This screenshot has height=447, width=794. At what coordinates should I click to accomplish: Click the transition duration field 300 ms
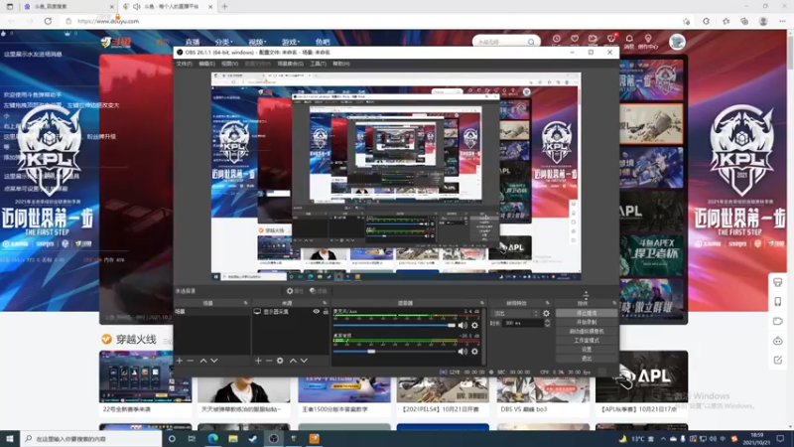click(522, 323)
